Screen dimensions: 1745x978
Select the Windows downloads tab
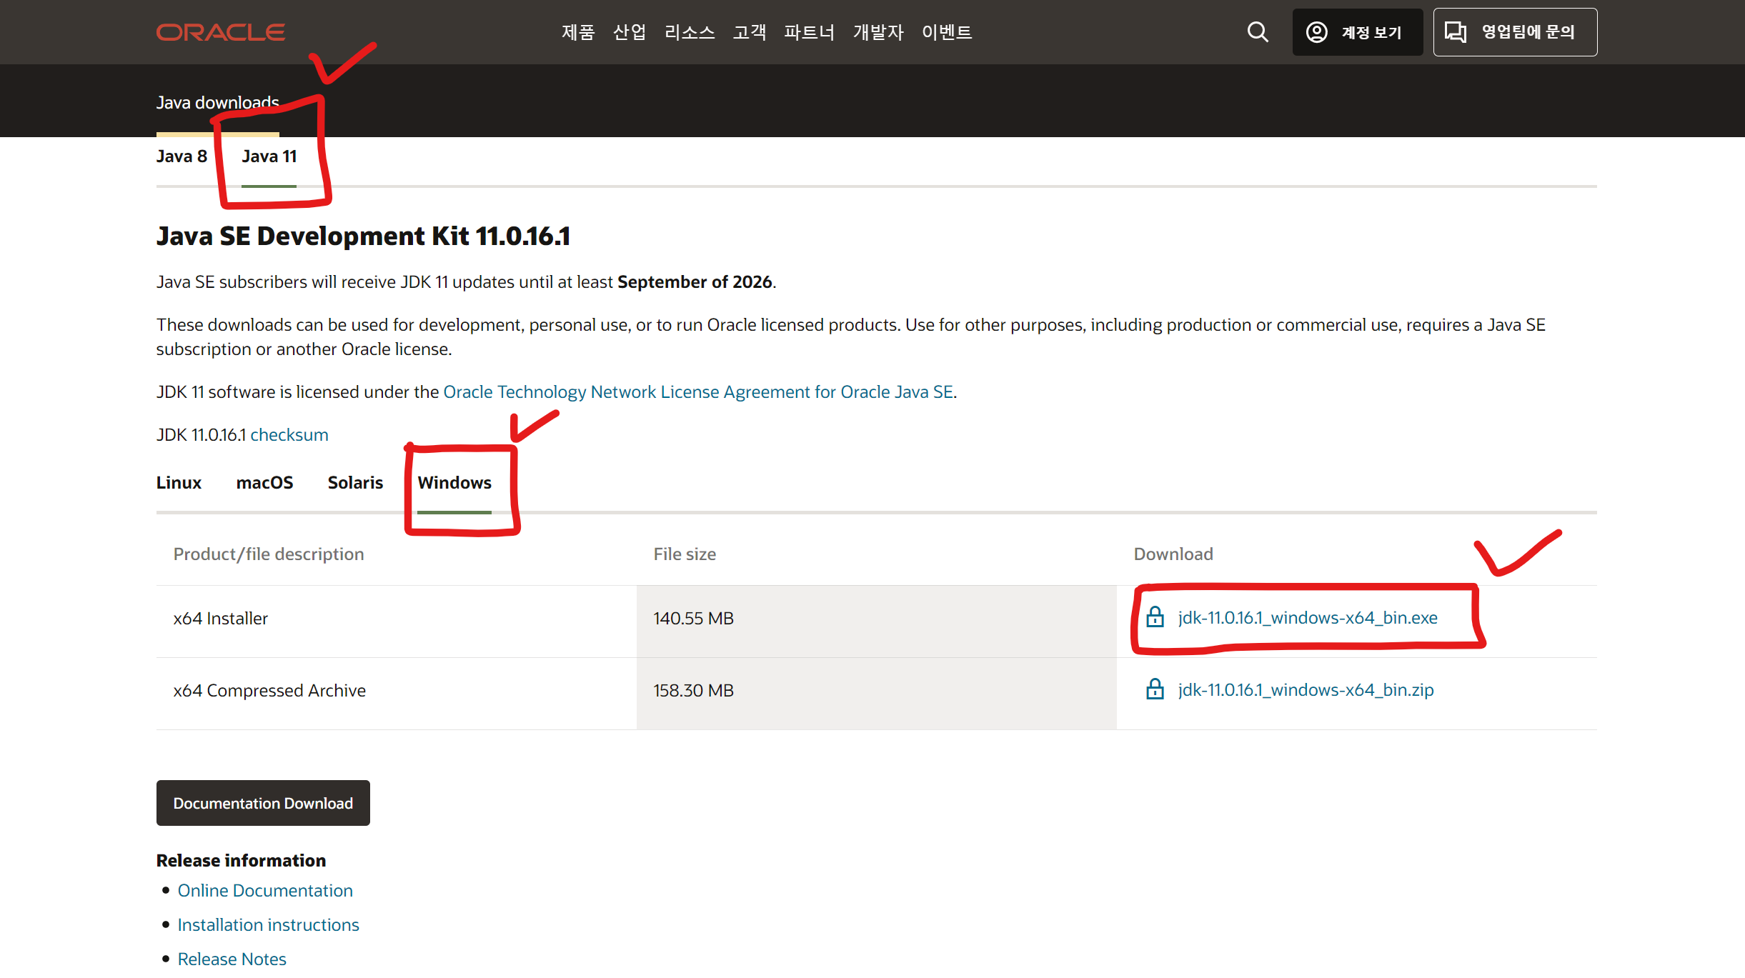coord(454,483)
